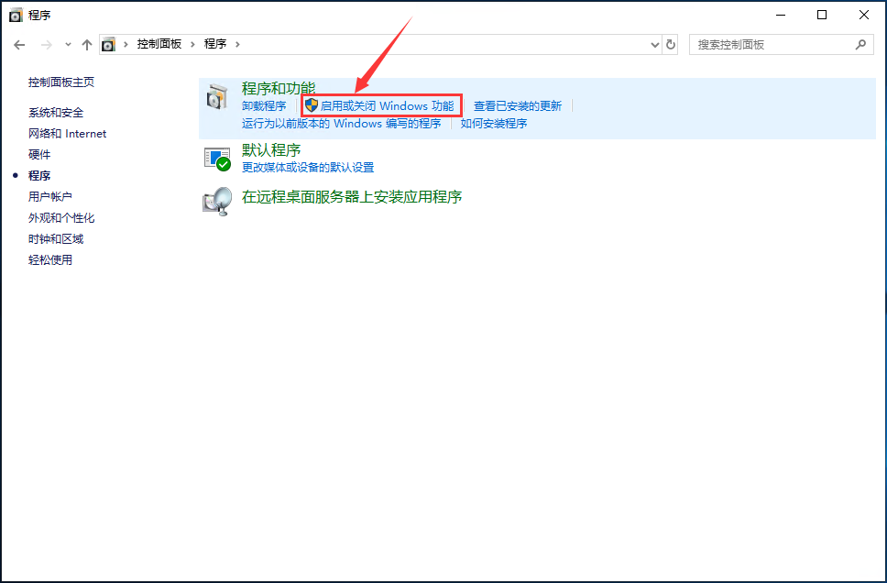Open 硬件 category in sidebar
Image resolution: width=887 pixels, height=583 pixels.
(x=39, y=155)
